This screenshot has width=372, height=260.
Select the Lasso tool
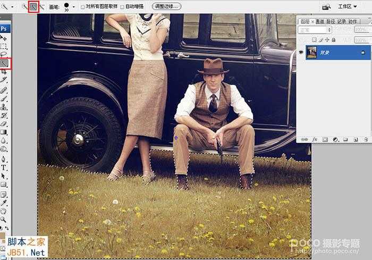[x=4, y=54]
